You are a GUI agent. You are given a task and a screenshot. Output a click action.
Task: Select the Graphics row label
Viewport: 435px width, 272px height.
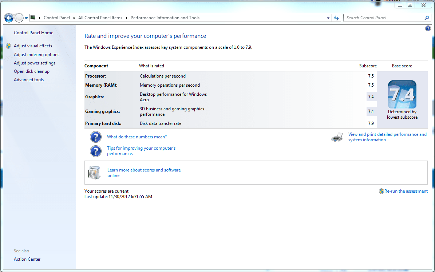(95, 97)
